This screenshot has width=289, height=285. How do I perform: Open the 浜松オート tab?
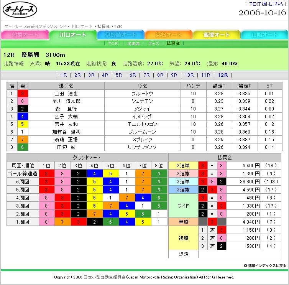(x=169, y=35)
